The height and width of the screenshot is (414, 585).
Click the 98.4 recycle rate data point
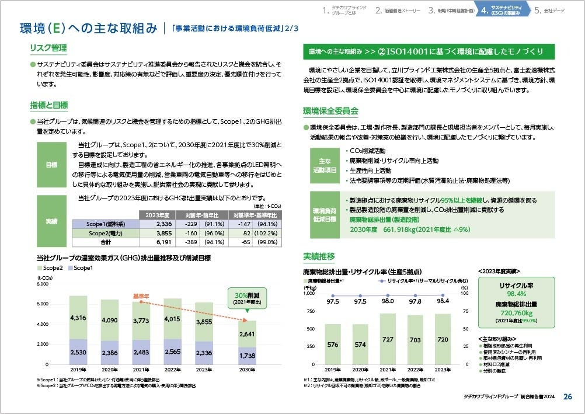coord(443,295)
